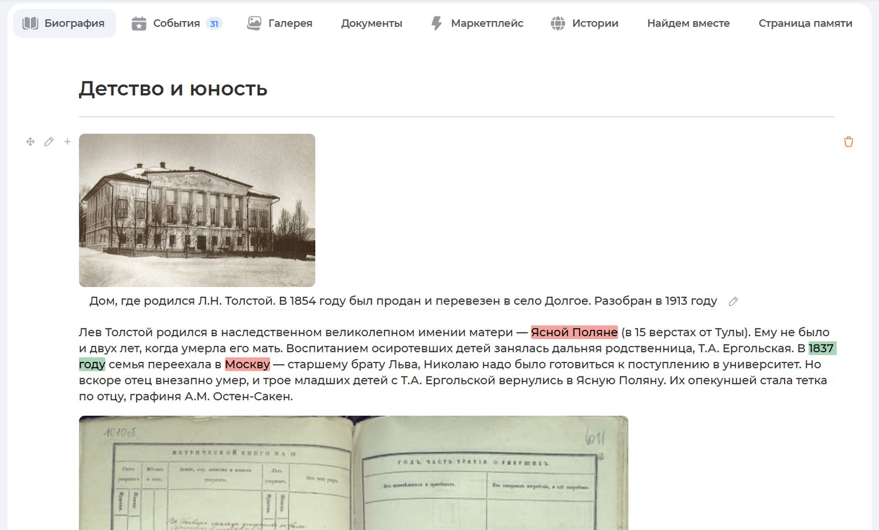
Task: Click the book icon in Биография
Action: [x=30, y=23]
